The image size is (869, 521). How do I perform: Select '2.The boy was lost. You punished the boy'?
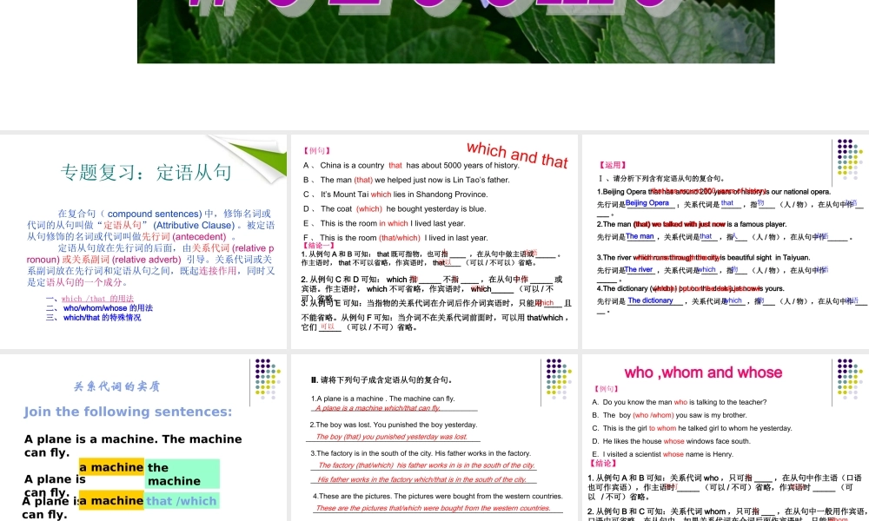click(393, 425)
